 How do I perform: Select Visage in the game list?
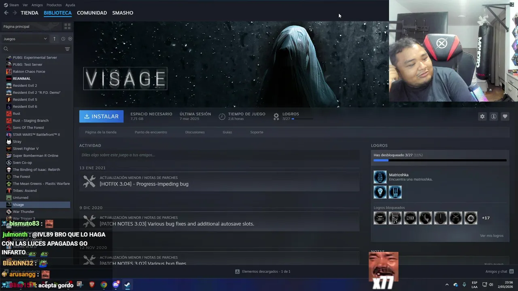tap(36, 205)
